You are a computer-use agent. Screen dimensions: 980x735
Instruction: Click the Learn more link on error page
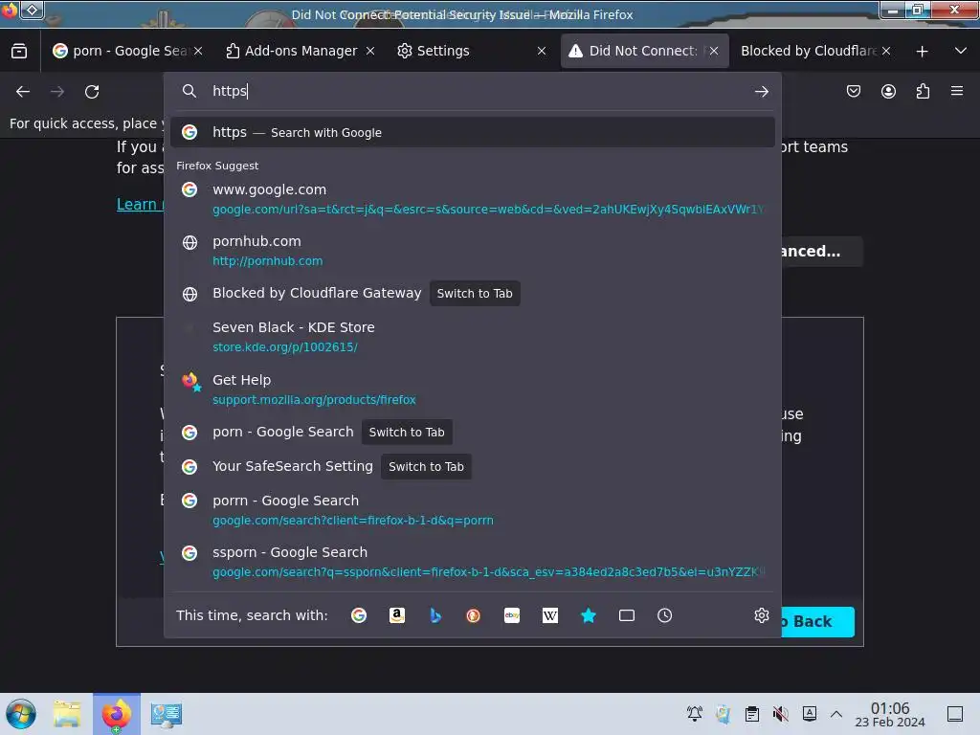140,205
